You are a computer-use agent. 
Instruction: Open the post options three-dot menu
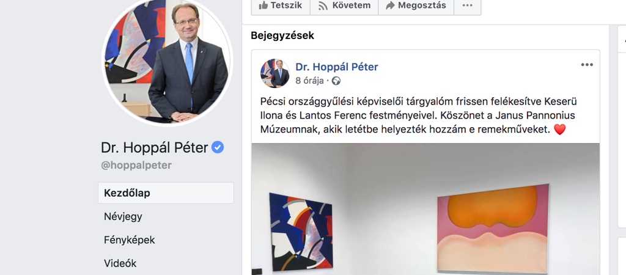(587, 65)
